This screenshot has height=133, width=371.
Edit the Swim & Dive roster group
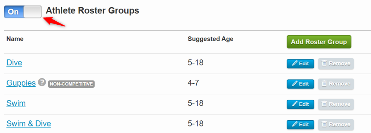300,125
